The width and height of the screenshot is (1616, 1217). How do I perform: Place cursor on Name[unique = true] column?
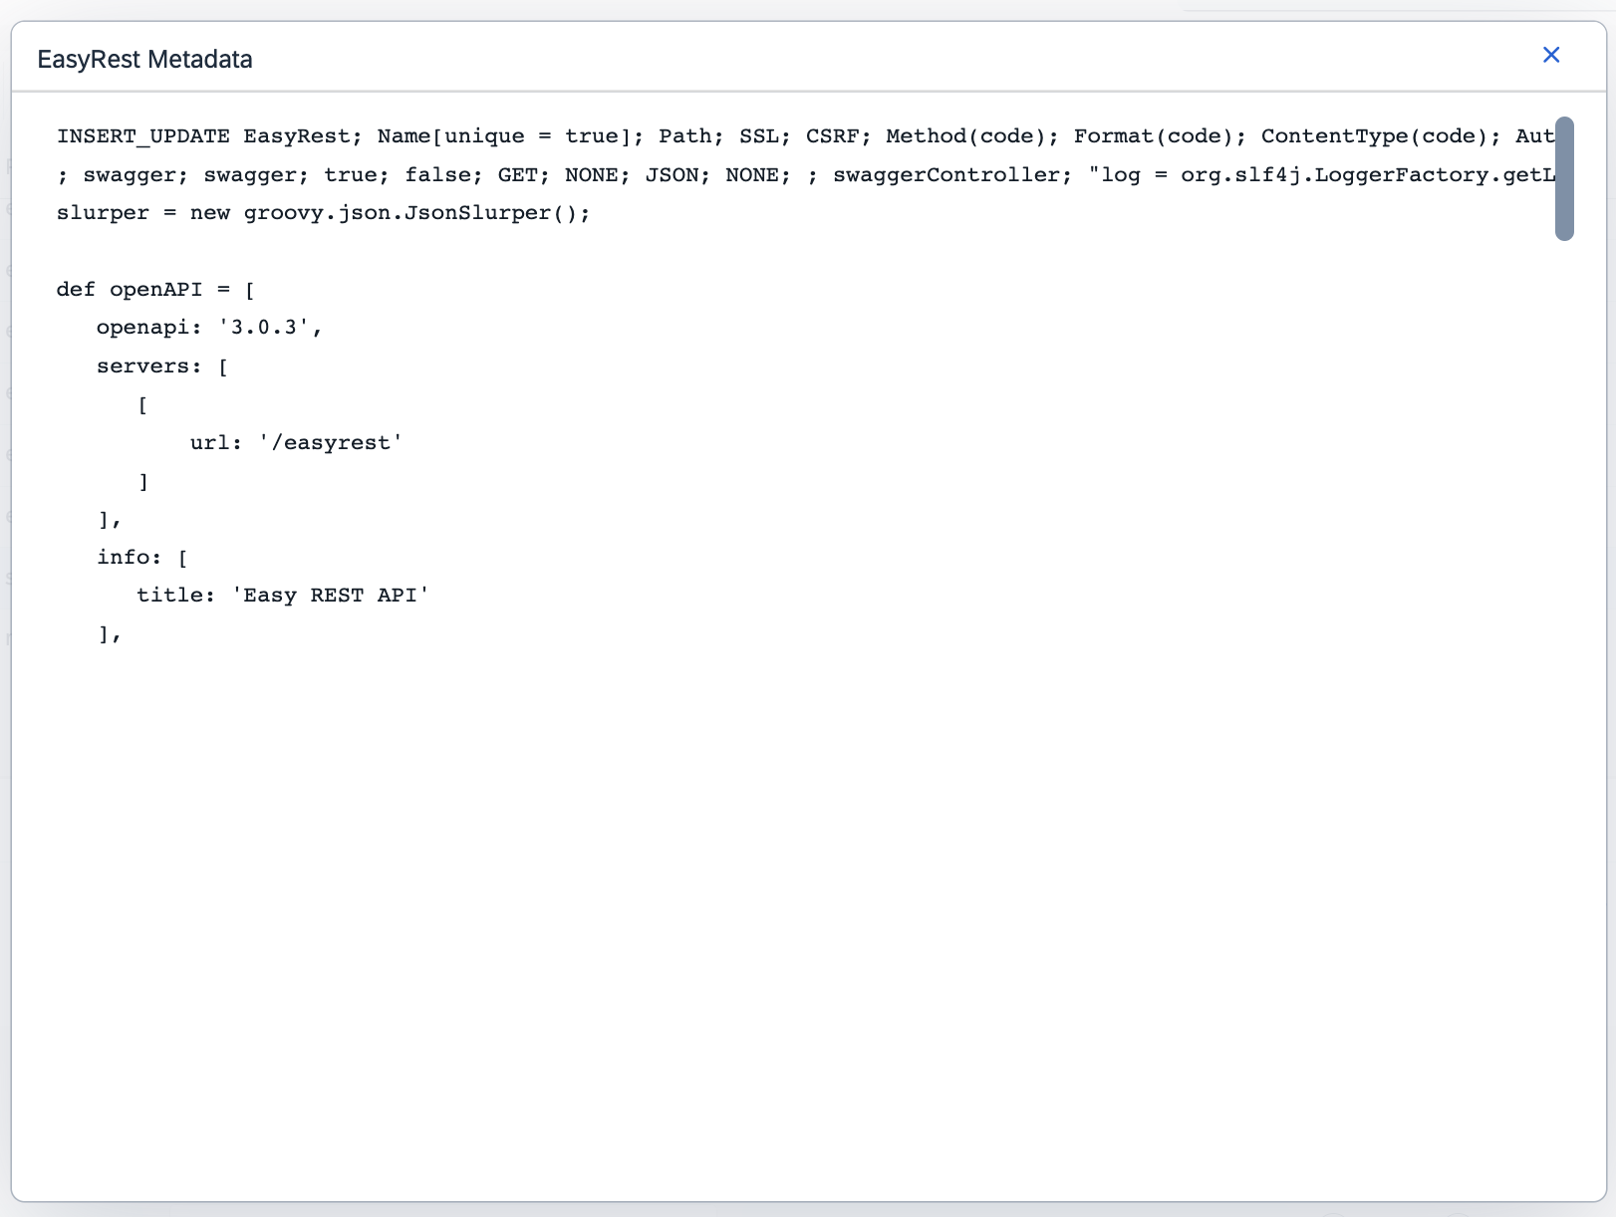pos(509,136)
